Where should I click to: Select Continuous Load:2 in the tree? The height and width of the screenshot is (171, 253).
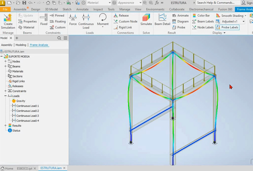27,111
